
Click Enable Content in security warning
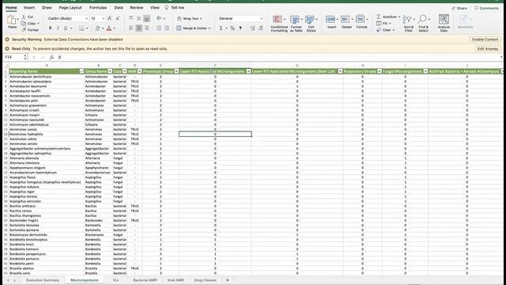485,40
